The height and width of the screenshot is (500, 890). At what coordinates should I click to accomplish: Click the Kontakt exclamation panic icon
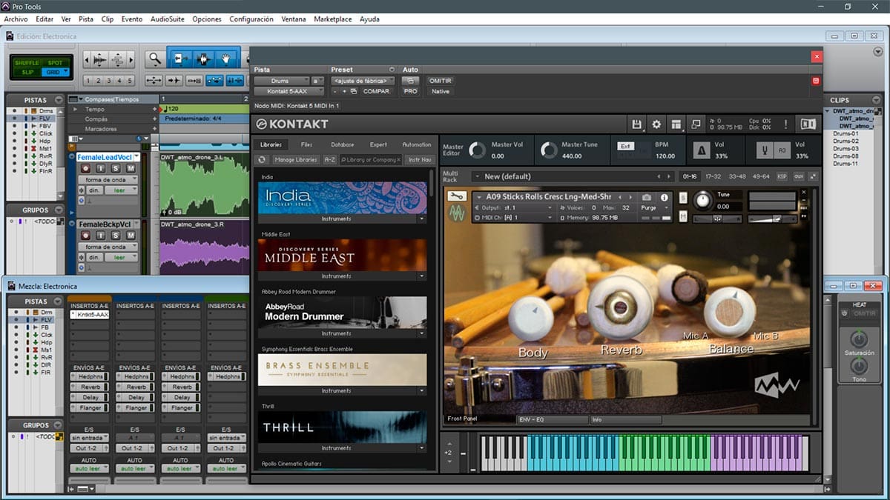pyautogui.click(x=785, y=124)
